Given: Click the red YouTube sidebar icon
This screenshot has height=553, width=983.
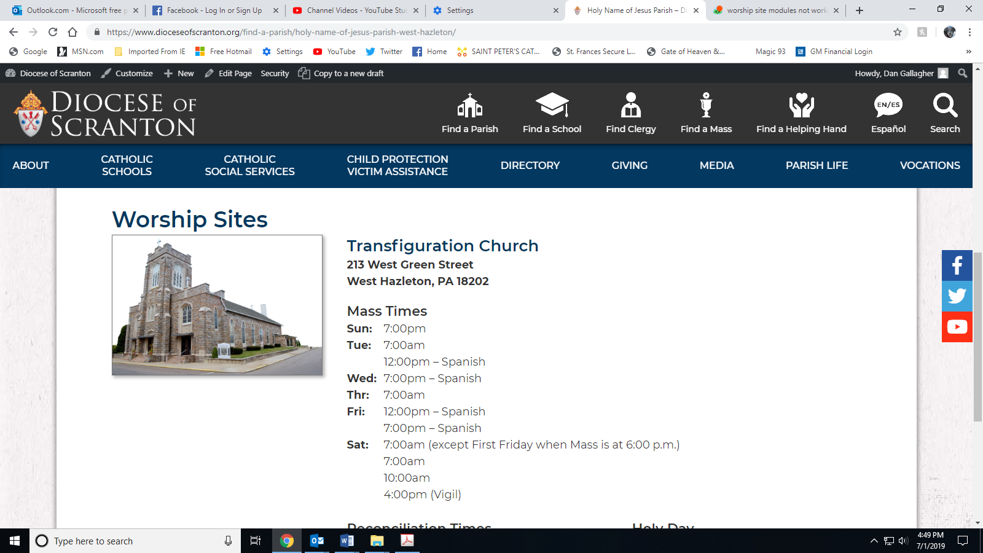Looking at the screenshot, I should click(x=957, y=327).
